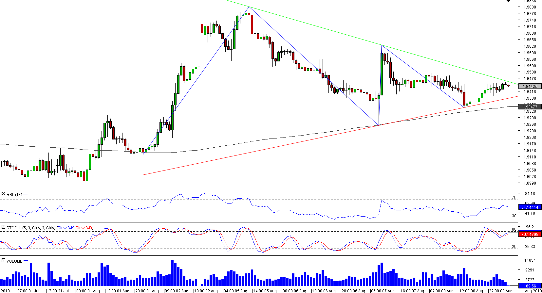The width and height of the screenshot is (542, 293).
Task: Click the 41.19 RSI scale label
Action: pyautogui.click(x=530, y=213)
